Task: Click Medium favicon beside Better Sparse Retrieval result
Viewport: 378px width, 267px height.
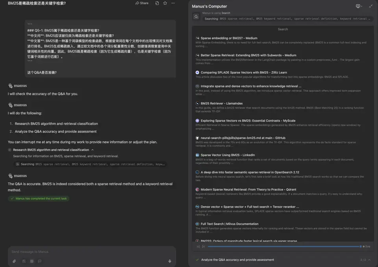Action: (x=197, y=55)
